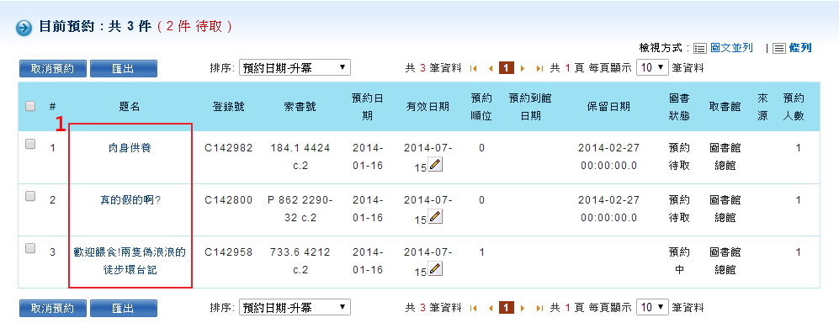This screenshot has height=323, width=839.
Task: Check the box for row 2 真的假的啊?
Action: pyautogui.click(x=30, y=196)
